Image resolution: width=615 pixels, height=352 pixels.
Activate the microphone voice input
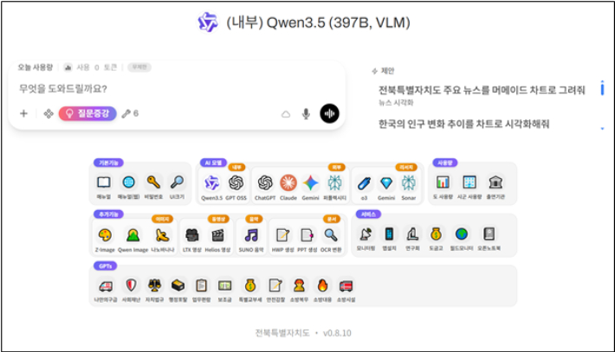(x=307, y=113)
